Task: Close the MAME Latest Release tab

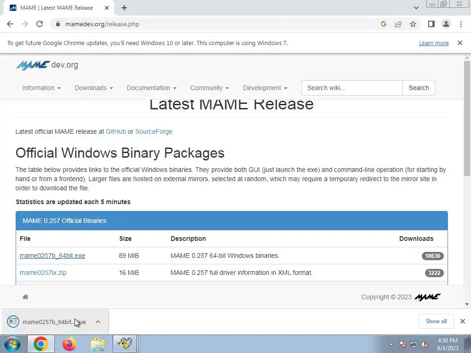Action: pos(107,8)
